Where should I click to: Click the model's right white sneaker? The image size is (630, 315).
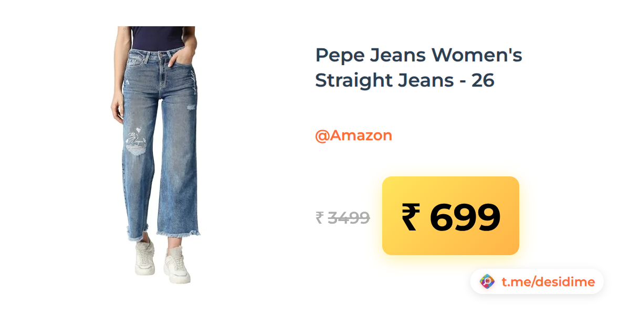point(144,257)
